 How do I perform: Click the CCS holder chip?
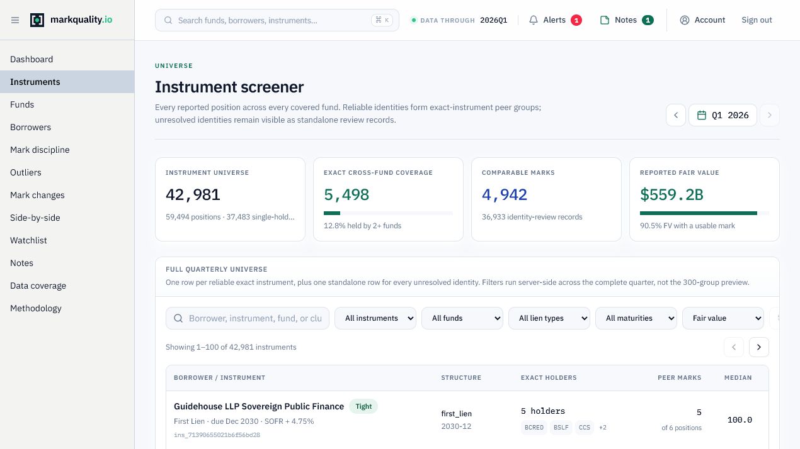(585, 428)
